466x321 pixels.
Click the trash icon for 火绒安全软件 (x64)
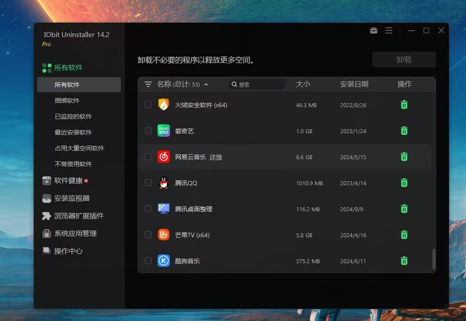[x=404, y=105]
